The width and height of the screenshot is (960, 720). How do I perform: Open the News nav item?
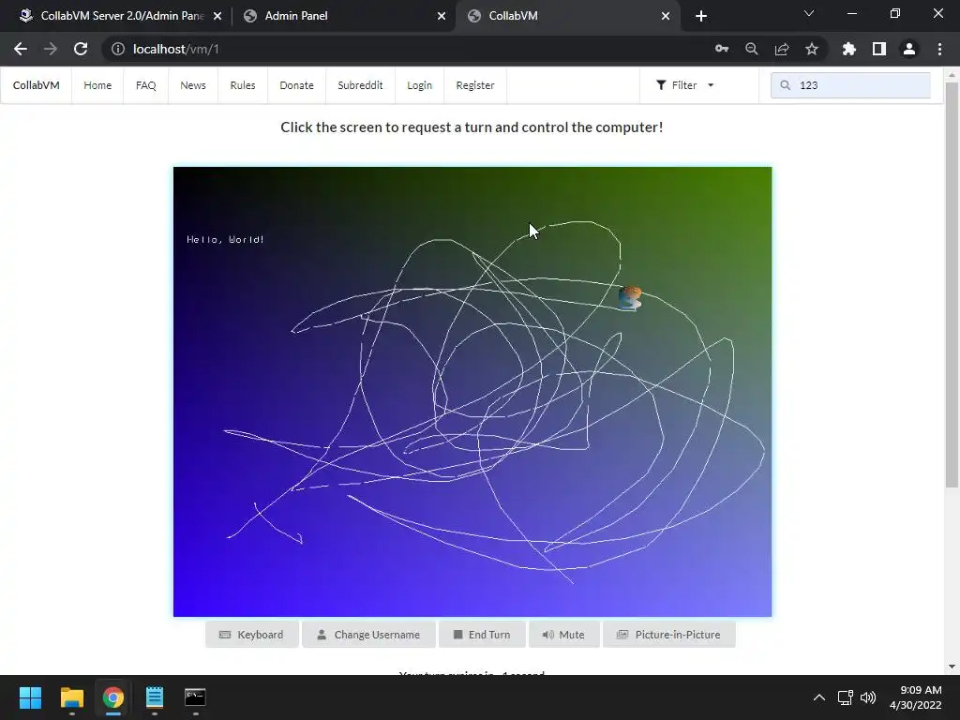click(x=193, y=85)
